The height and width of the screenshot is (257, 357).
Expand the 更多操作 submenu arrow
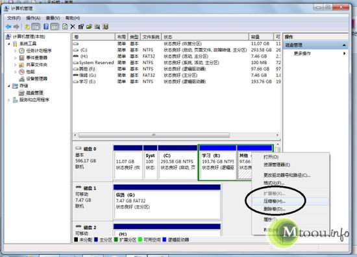pyautogui.click(x=344, y=53)
